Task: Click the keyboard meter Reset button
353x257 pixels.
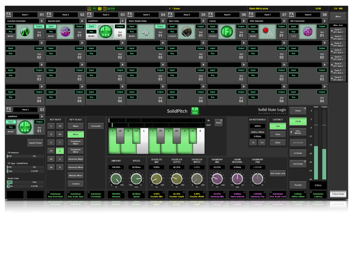Action: 219,123
